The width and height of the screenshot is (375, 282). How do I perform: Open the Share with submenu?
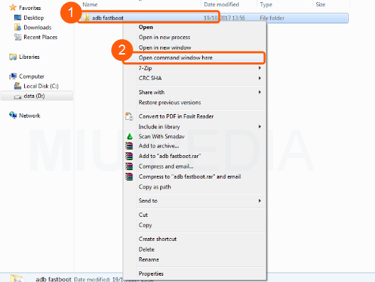[194, 92]
